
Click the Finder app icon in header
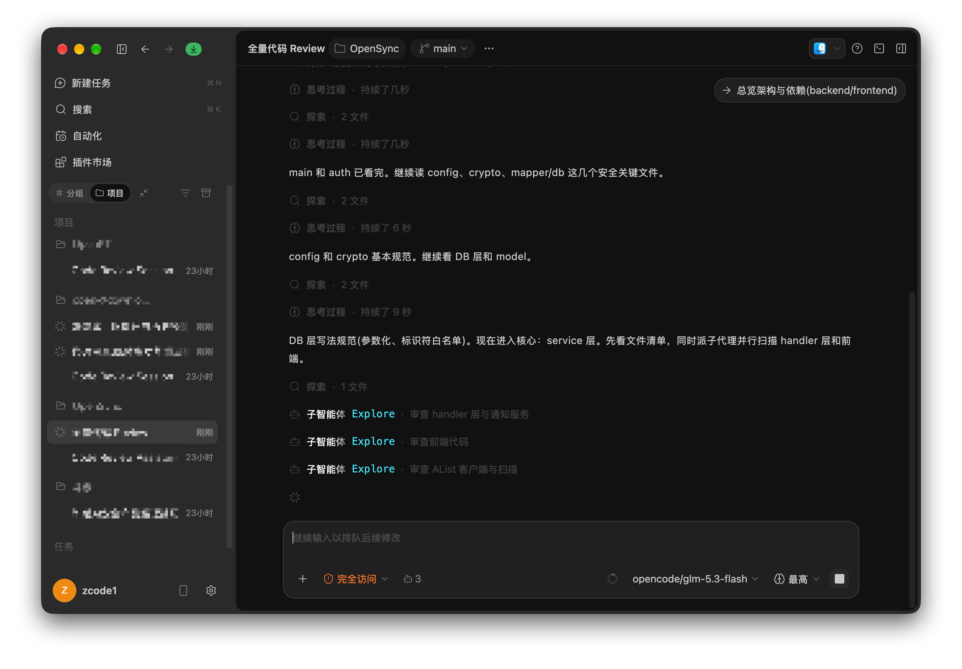819,49
